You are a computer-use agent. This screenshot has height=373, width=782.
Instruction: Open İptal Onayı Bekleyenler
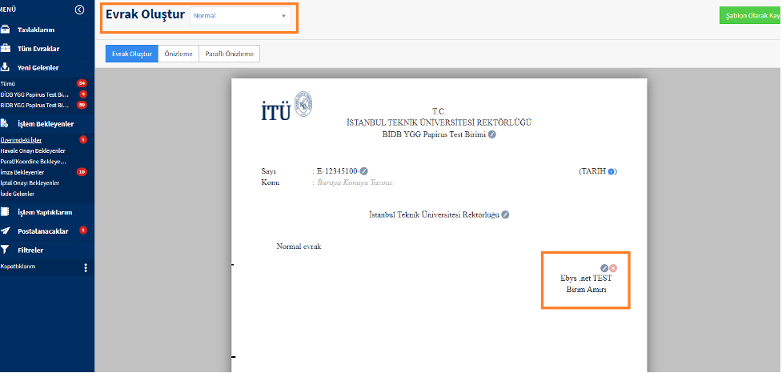click(x=30, y=183)
